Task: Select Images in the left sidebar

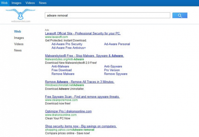Action: 19,38
